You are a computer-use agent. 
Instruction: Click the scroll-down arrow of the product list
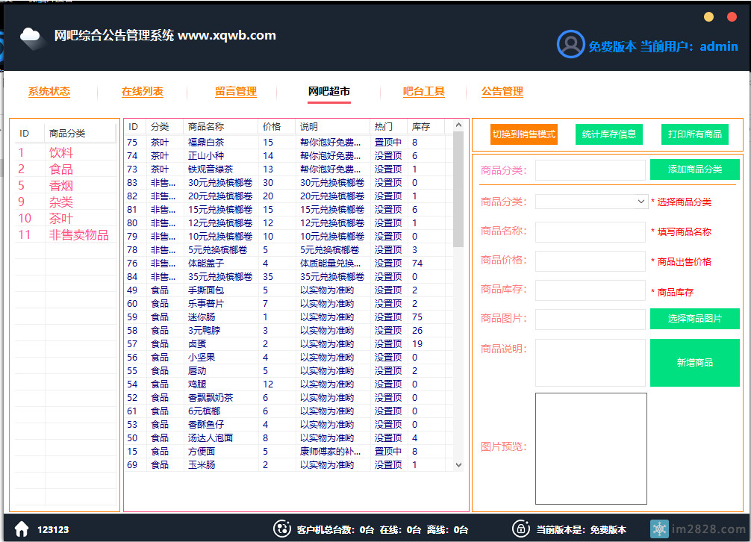point(459,464)
